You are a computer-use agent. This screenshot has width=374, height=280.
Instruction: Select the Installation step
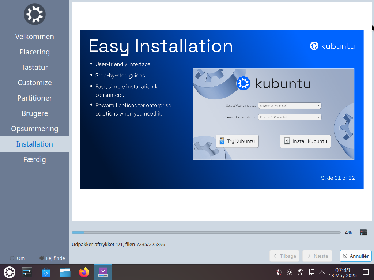click(35, 144)
